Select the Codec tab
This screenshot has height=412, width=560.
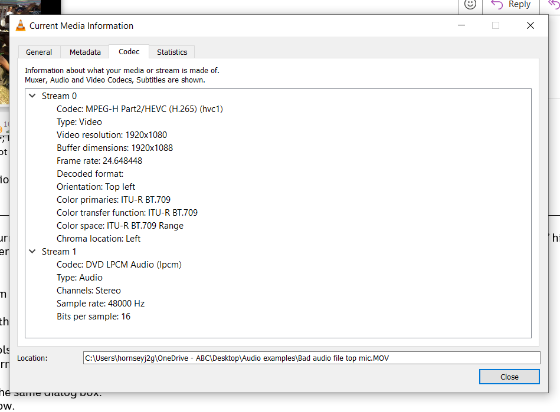129,52
